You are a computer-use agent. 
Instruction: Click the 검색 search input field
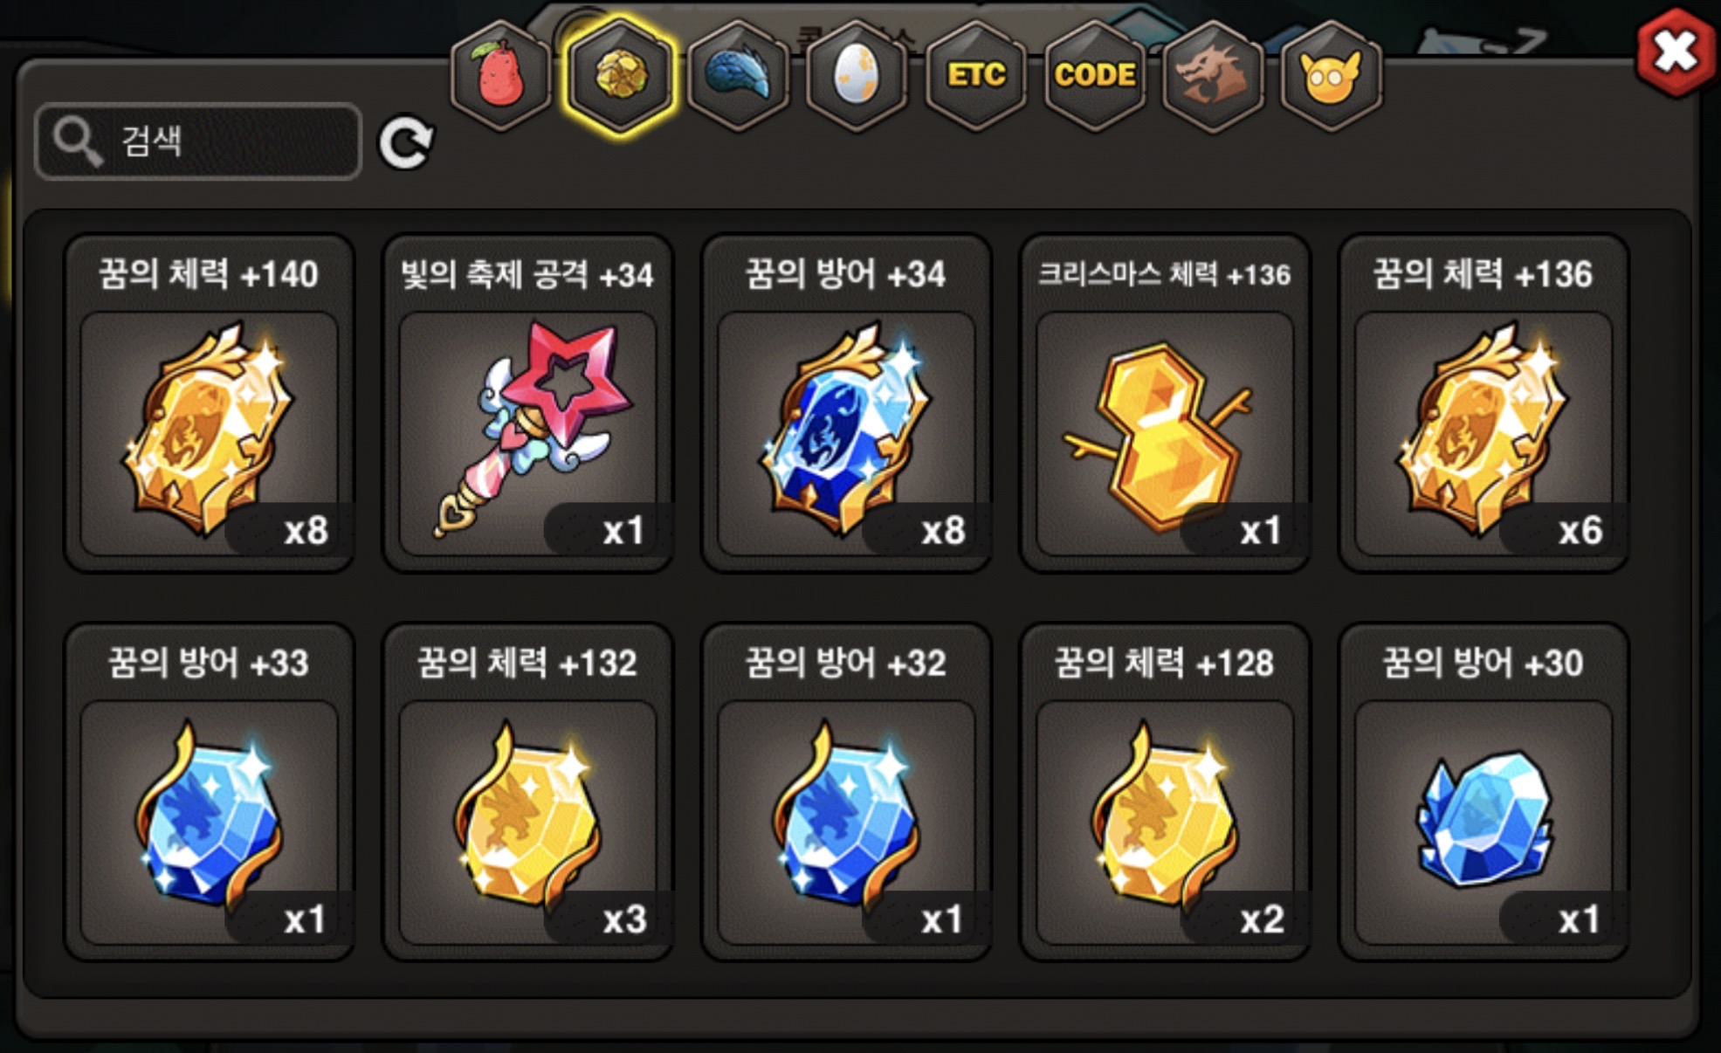point(198,141)
